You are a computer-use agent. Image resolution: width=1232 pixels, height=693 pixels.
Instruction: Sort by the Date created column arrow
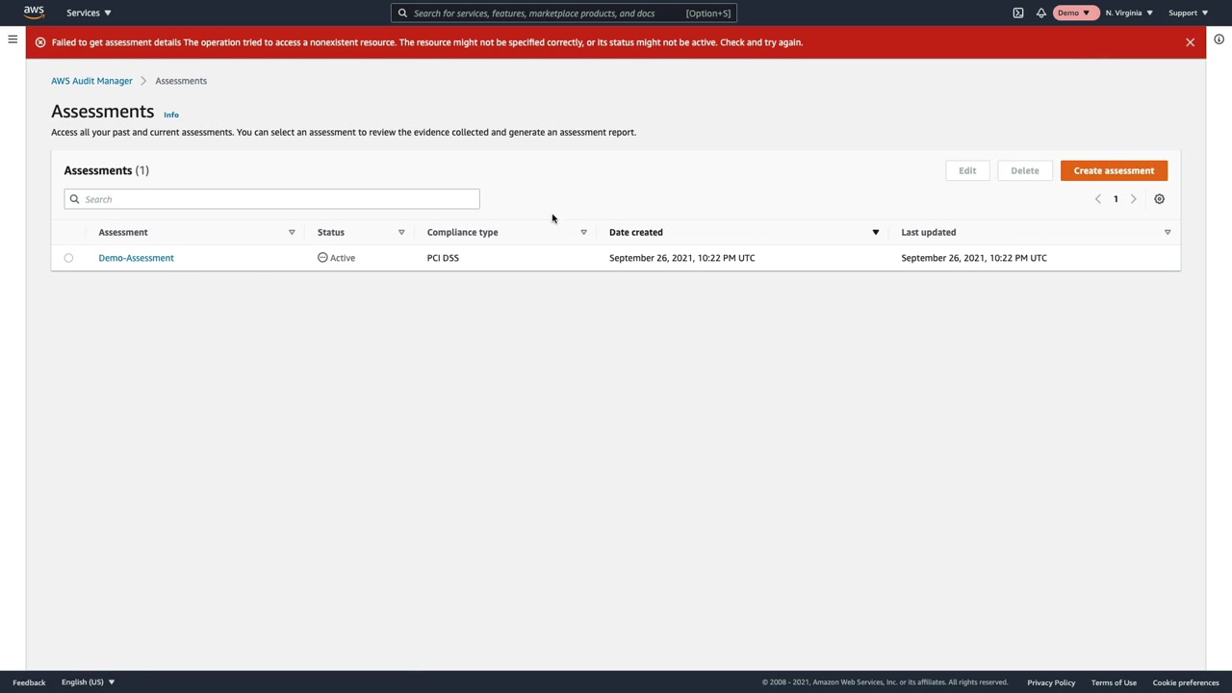pyautogui.click(x=876, y=232)
